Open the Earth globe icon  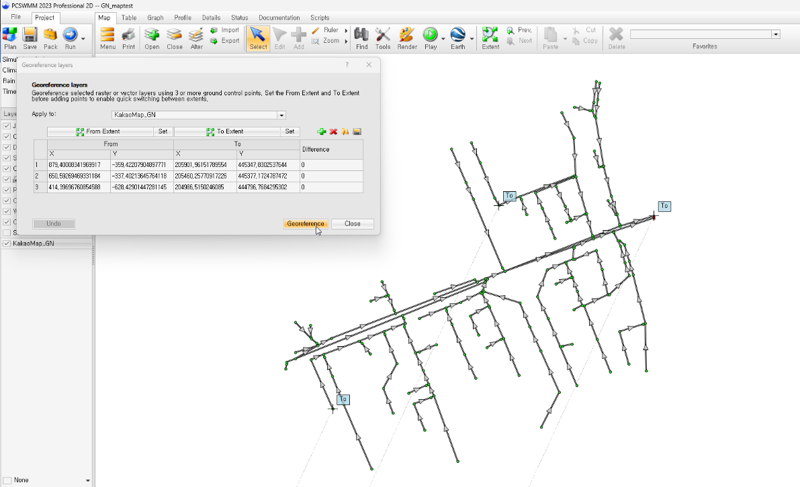click(457, 38)
